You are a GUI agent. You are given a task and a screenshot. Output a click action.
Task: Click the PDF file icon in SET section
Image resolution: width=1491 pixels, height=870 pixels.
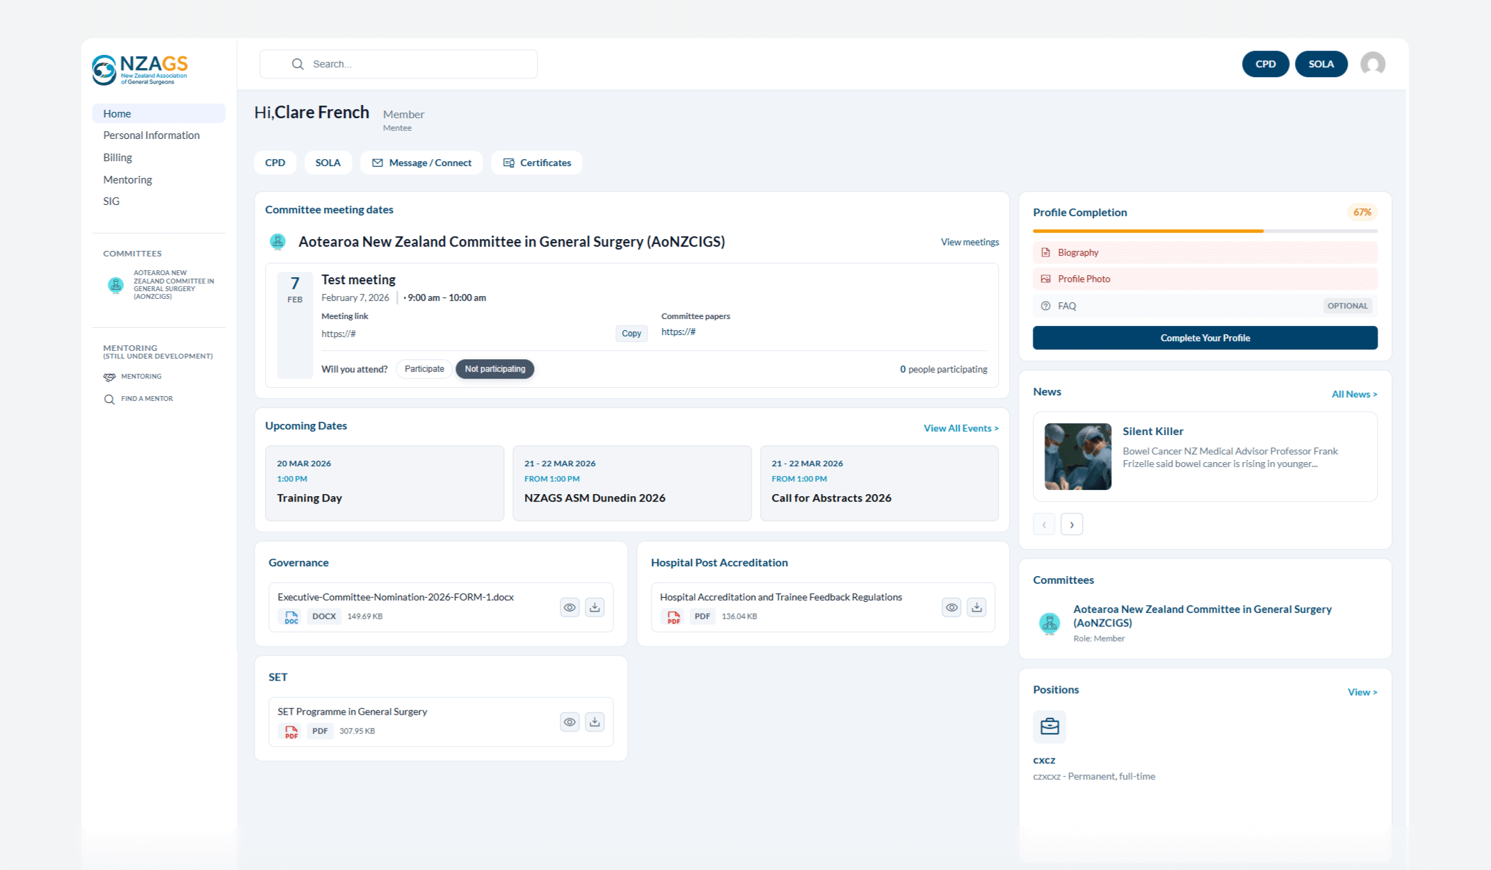(x=291, y=732)
